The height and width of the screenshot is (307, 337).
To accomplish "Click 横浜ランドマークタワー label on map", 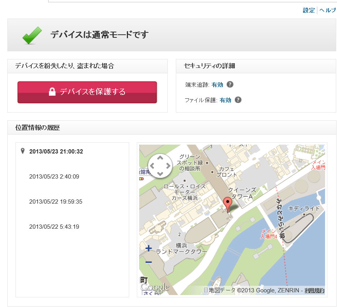I will [x=181, y=248].
